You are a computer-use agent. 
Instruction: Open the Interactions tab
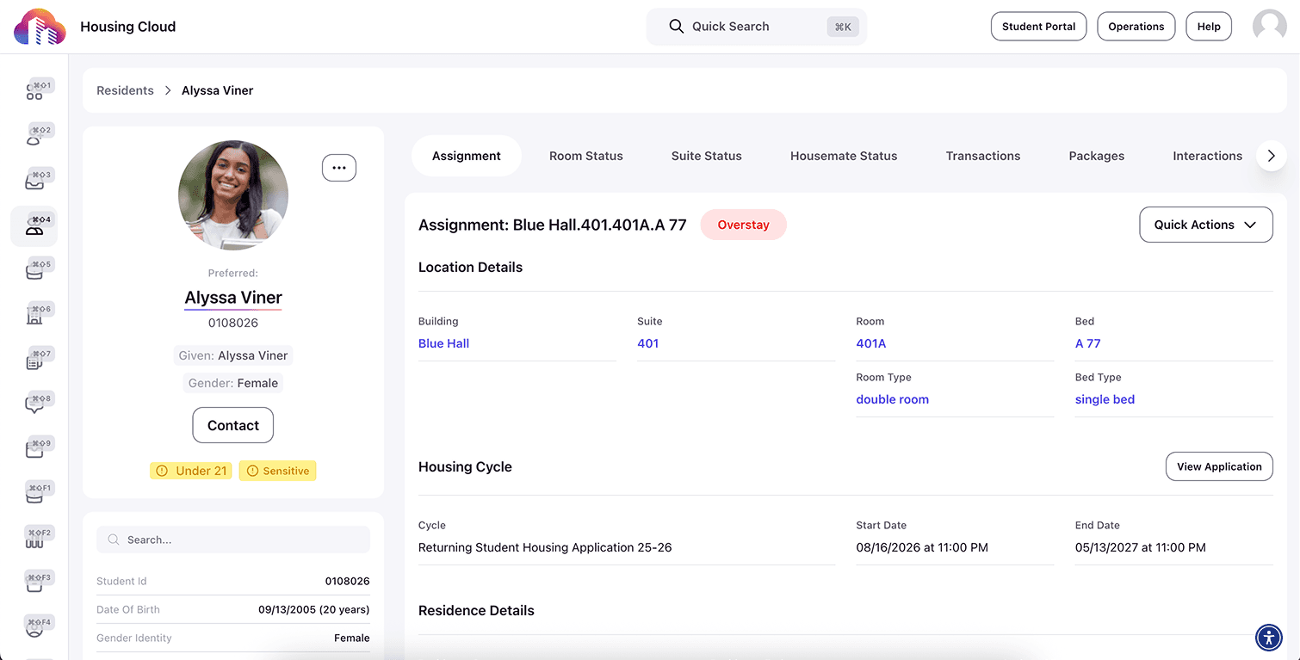coord(1208,156)
